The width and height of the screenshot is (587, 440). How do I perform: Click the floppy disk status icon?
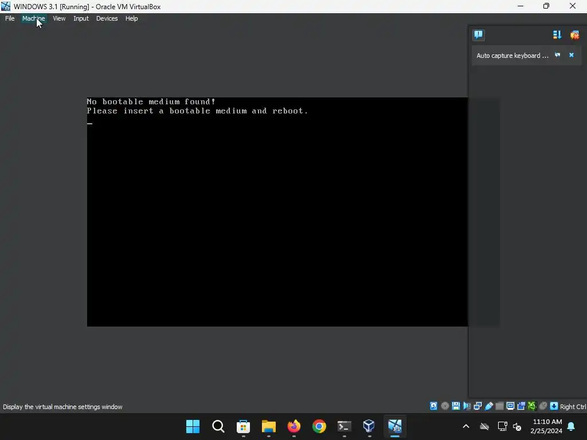pyautogui.click(x=456, y=406)
